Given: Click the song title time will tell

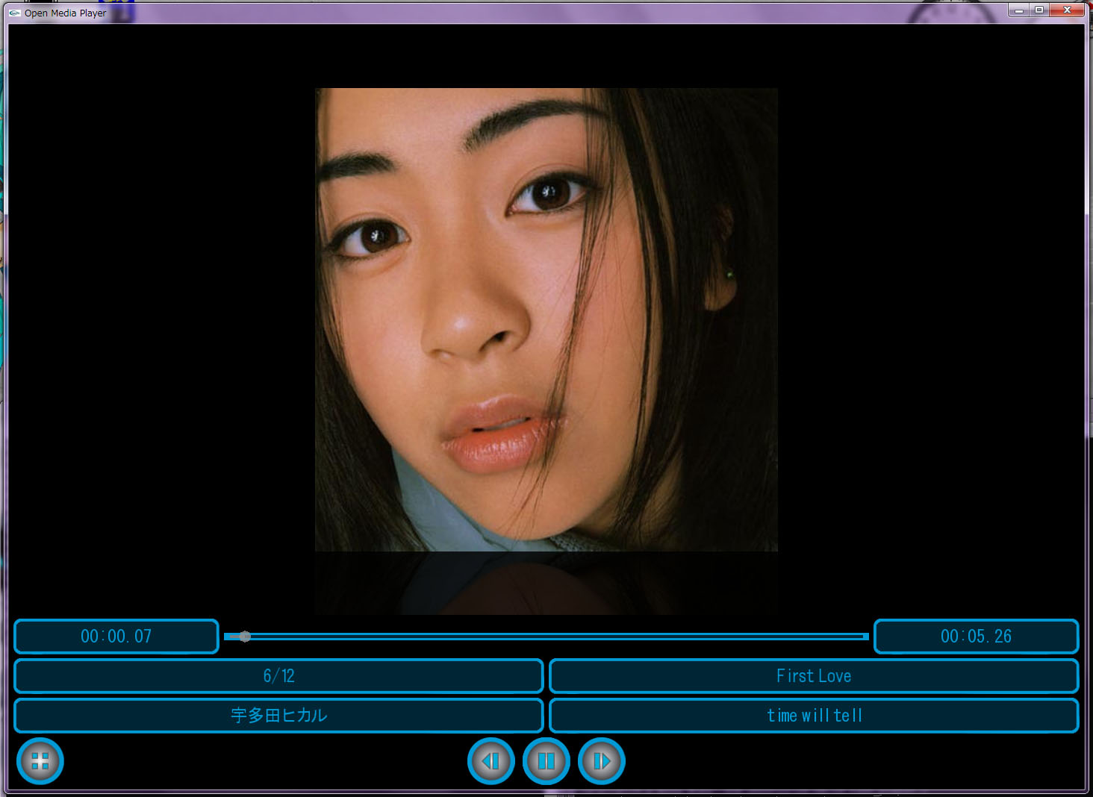Looking at the screenshot, I should point(814,716).
